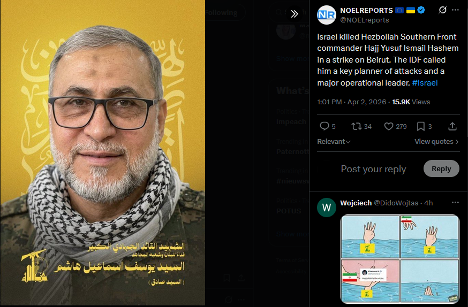This screenshot has width=468, height=307.
Task: Click the share upload icon on the post
Action: point(452,126)
